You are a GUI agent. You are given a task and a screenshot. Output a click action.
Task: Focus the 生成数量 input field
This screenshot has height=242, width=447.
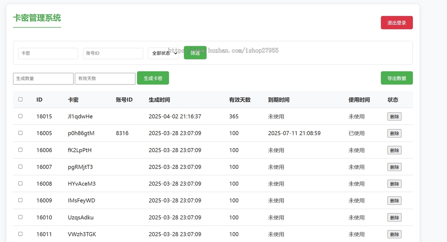pos(43,78)
